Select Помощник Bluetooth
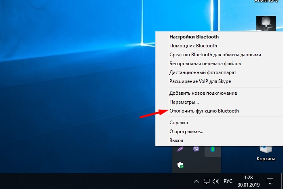 pyautogui.click(x=219, y=46)
